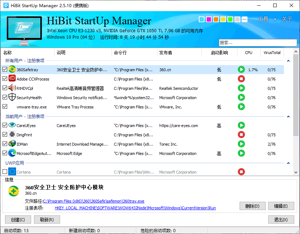Uncheck the DingPrint startup entry
Viewport: 300px width, 234px height.
click(x=5, y=135)
